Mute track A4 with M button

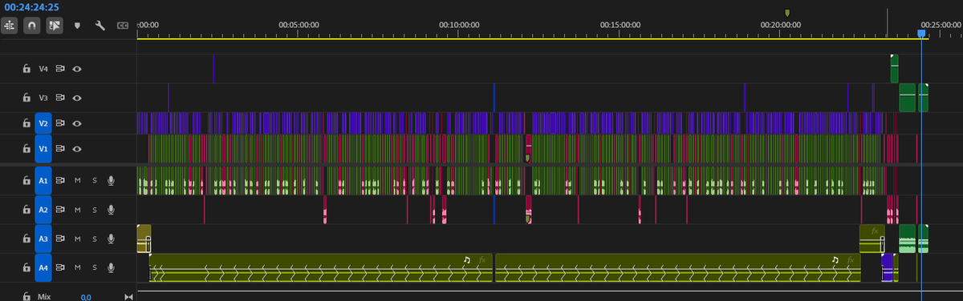pyautogui.click(x=78, y=267)
